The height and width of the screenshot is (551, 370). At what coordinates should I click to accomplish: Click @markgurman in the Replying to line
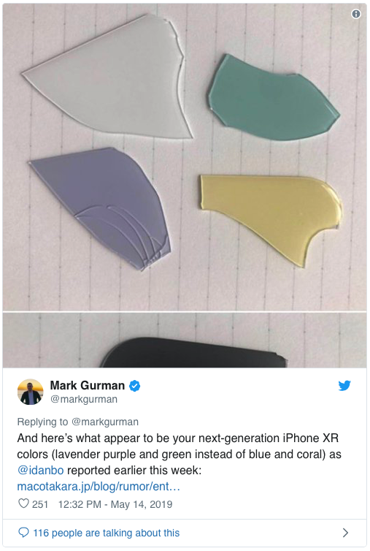point(105,422)
